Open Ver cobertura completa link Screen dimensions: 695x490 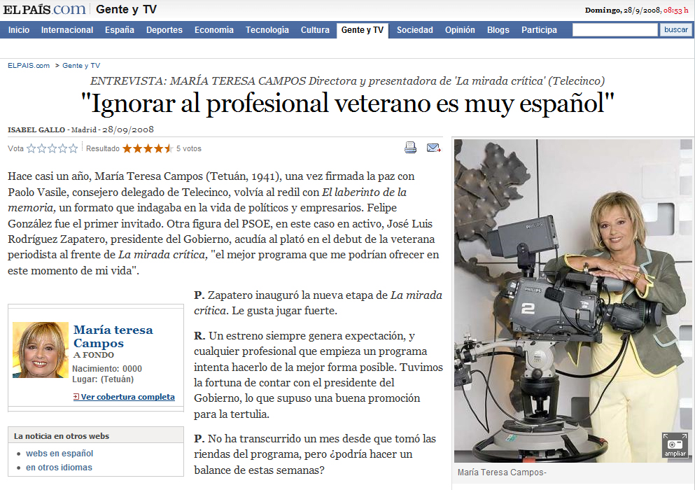point(127,397)
